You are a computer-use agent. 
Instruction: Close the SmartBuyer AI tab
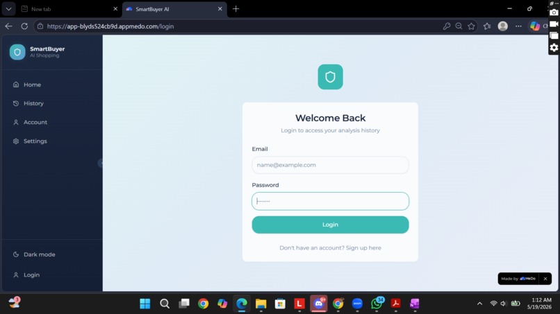[x=220, y=9]
